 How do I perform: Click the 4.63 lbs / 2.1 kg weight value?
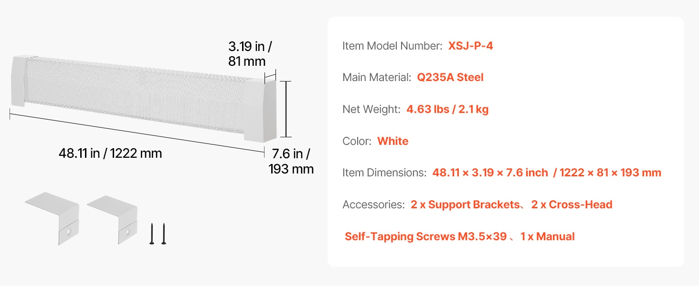(x=447, y=109)
